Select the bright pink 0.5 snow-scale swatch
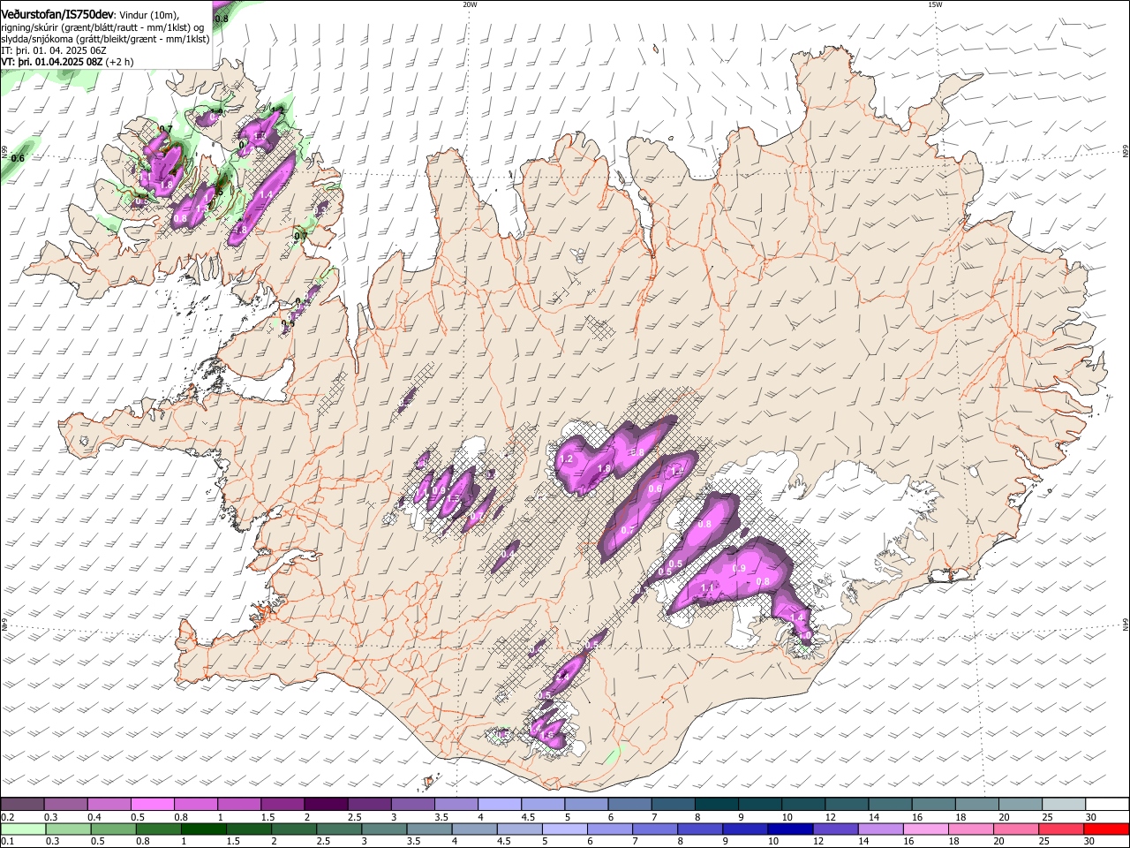Viewport: 1130px width, 848px height. click(x=152, y=805)
